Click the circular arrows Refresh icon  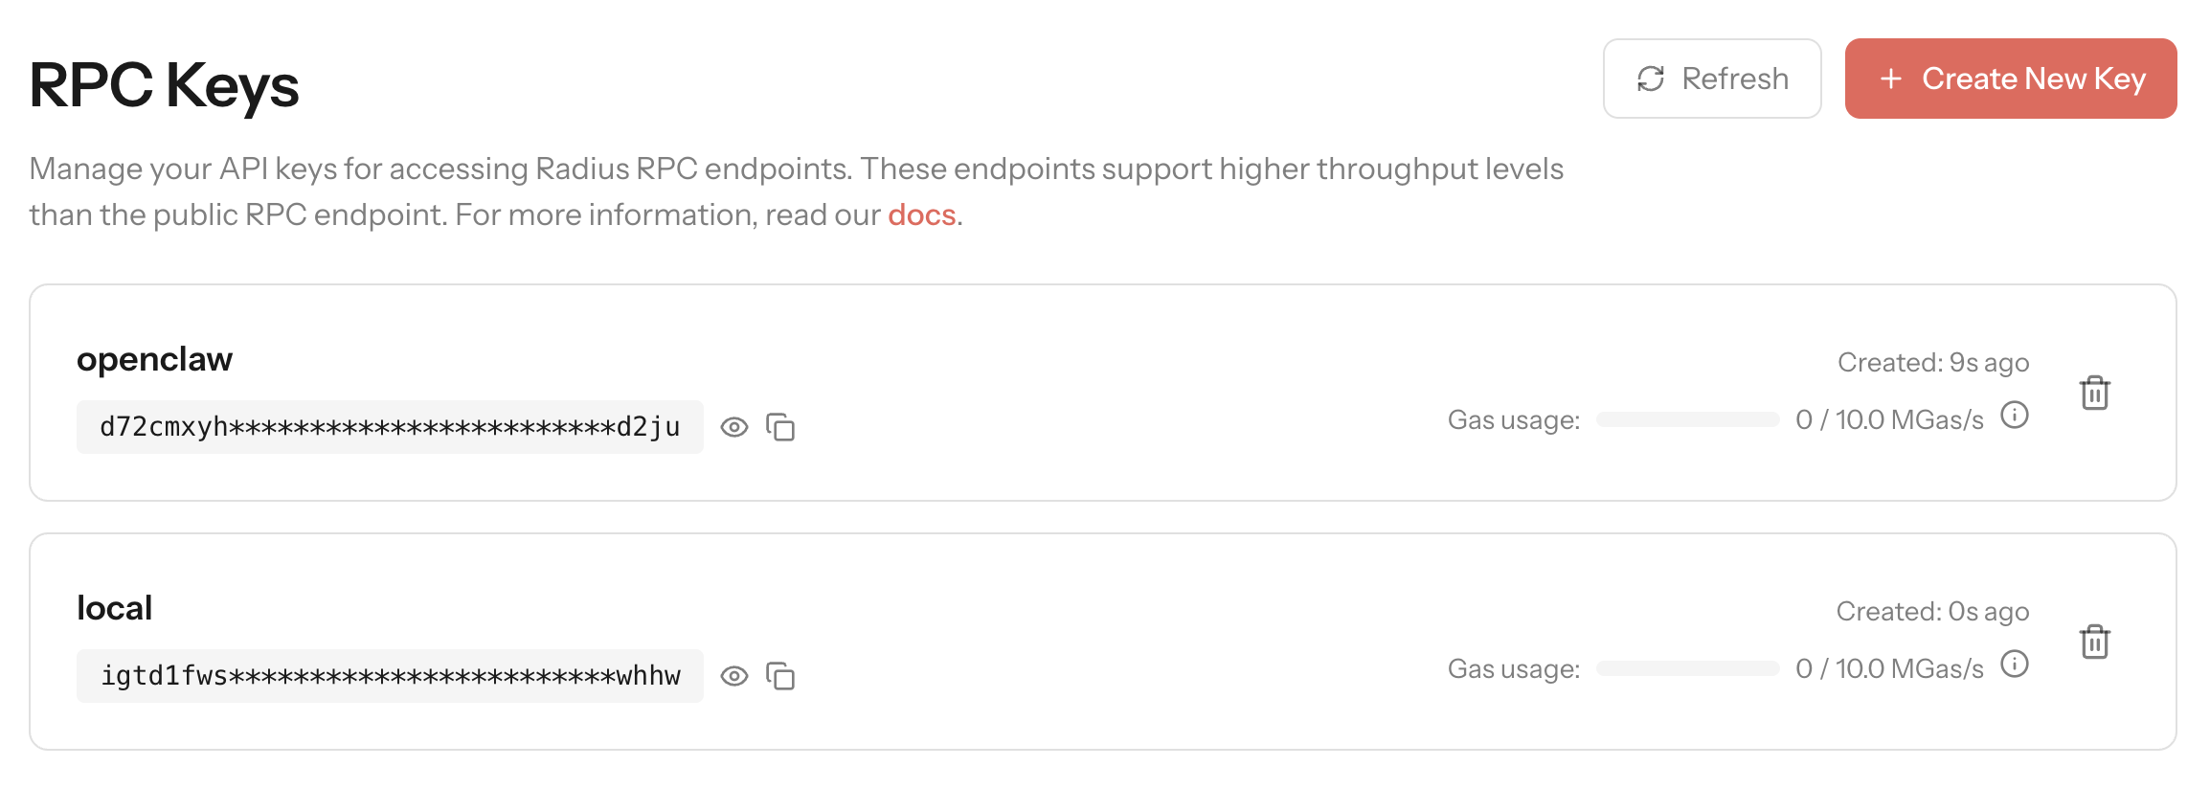click(x=1651, y=79)
